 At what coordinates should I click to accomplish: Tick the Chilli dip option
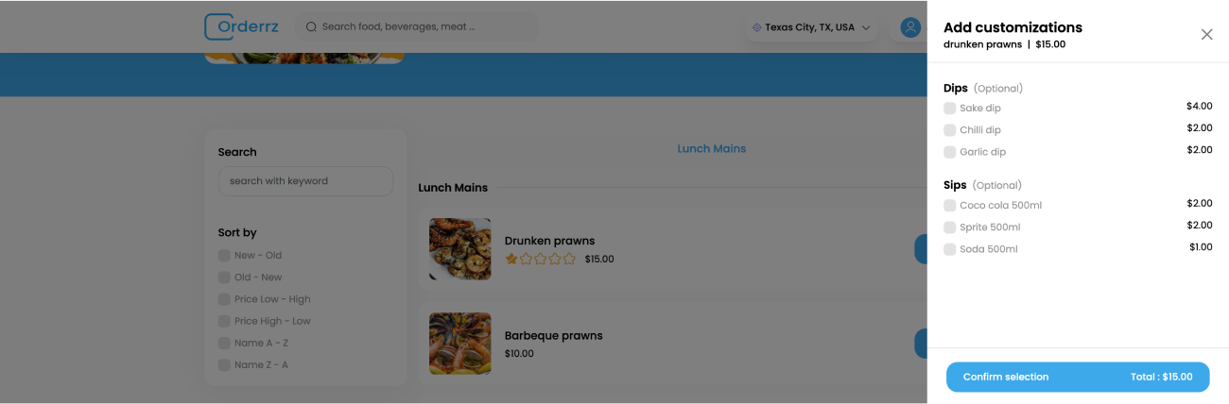(950, 130)
